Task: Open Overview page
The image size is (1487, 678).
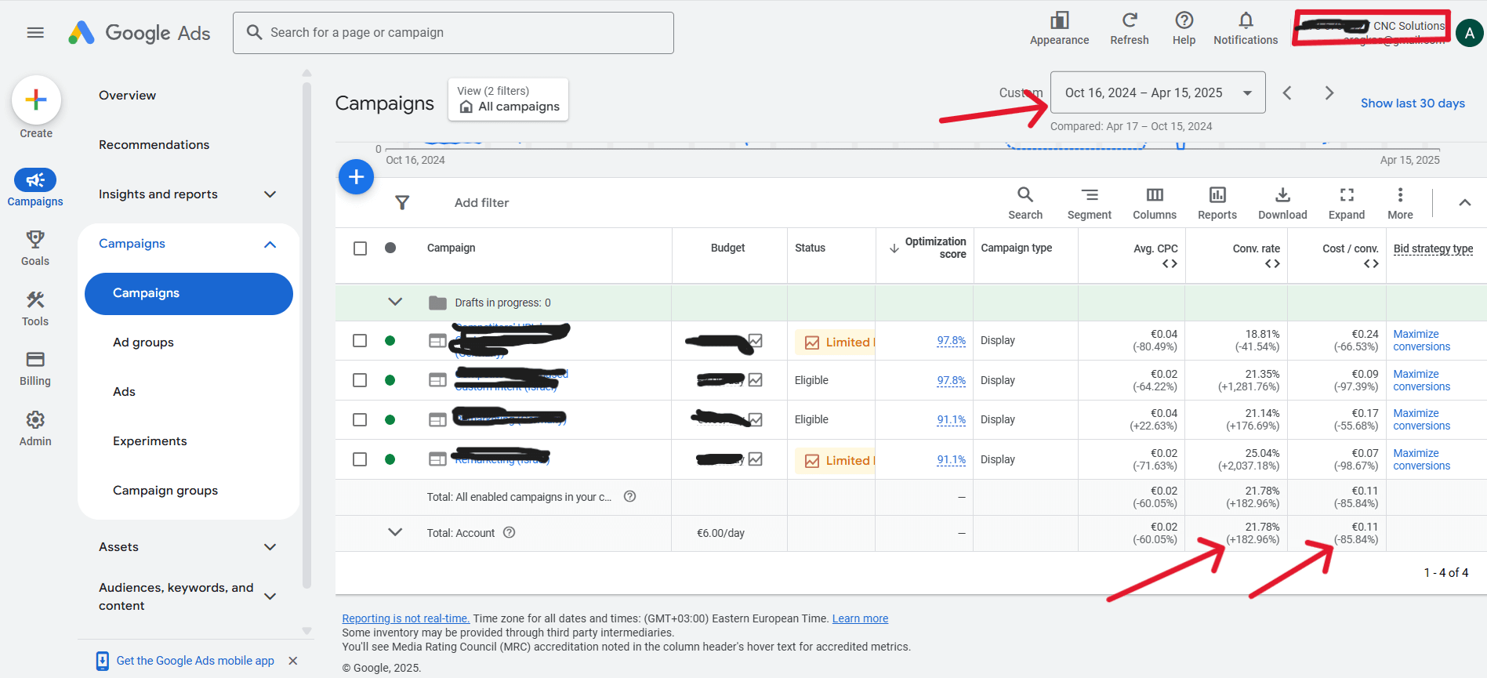Action: [127, 96]
